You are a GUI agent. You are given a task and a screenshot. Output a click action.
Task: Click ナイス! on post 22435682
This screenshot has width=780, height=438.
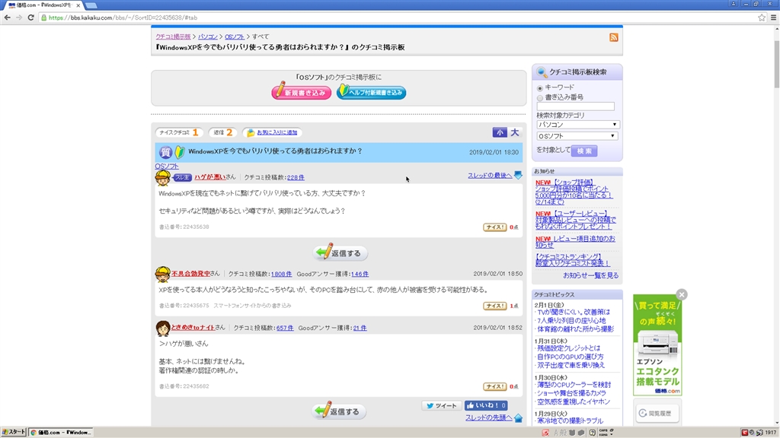[x=495, y=386]
